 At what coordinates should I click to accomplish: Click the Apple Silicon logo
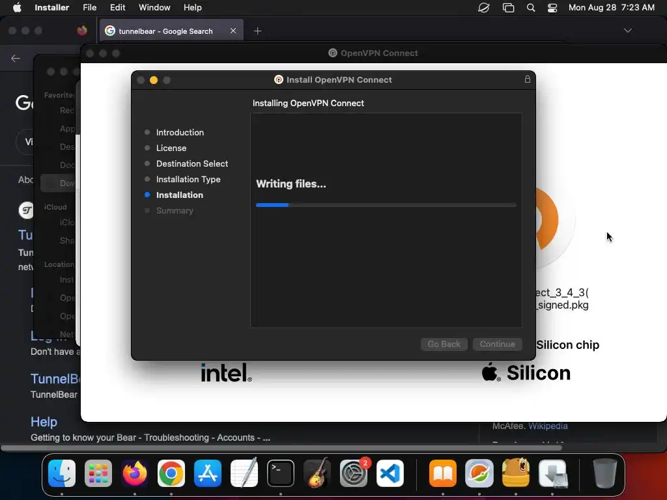(526, 372)
